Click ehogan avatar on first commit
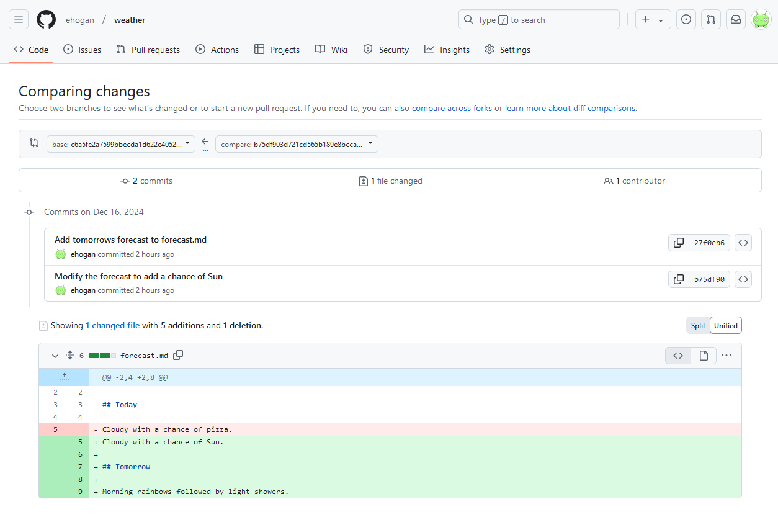 pos(60,254)
